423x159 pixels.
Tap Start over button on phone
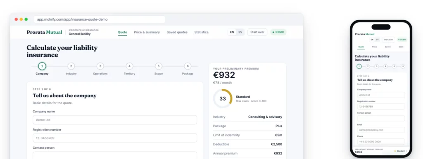[x=388, y=40]
